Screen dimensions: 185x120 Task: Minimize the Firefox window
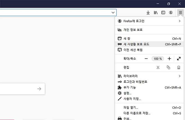158,4
